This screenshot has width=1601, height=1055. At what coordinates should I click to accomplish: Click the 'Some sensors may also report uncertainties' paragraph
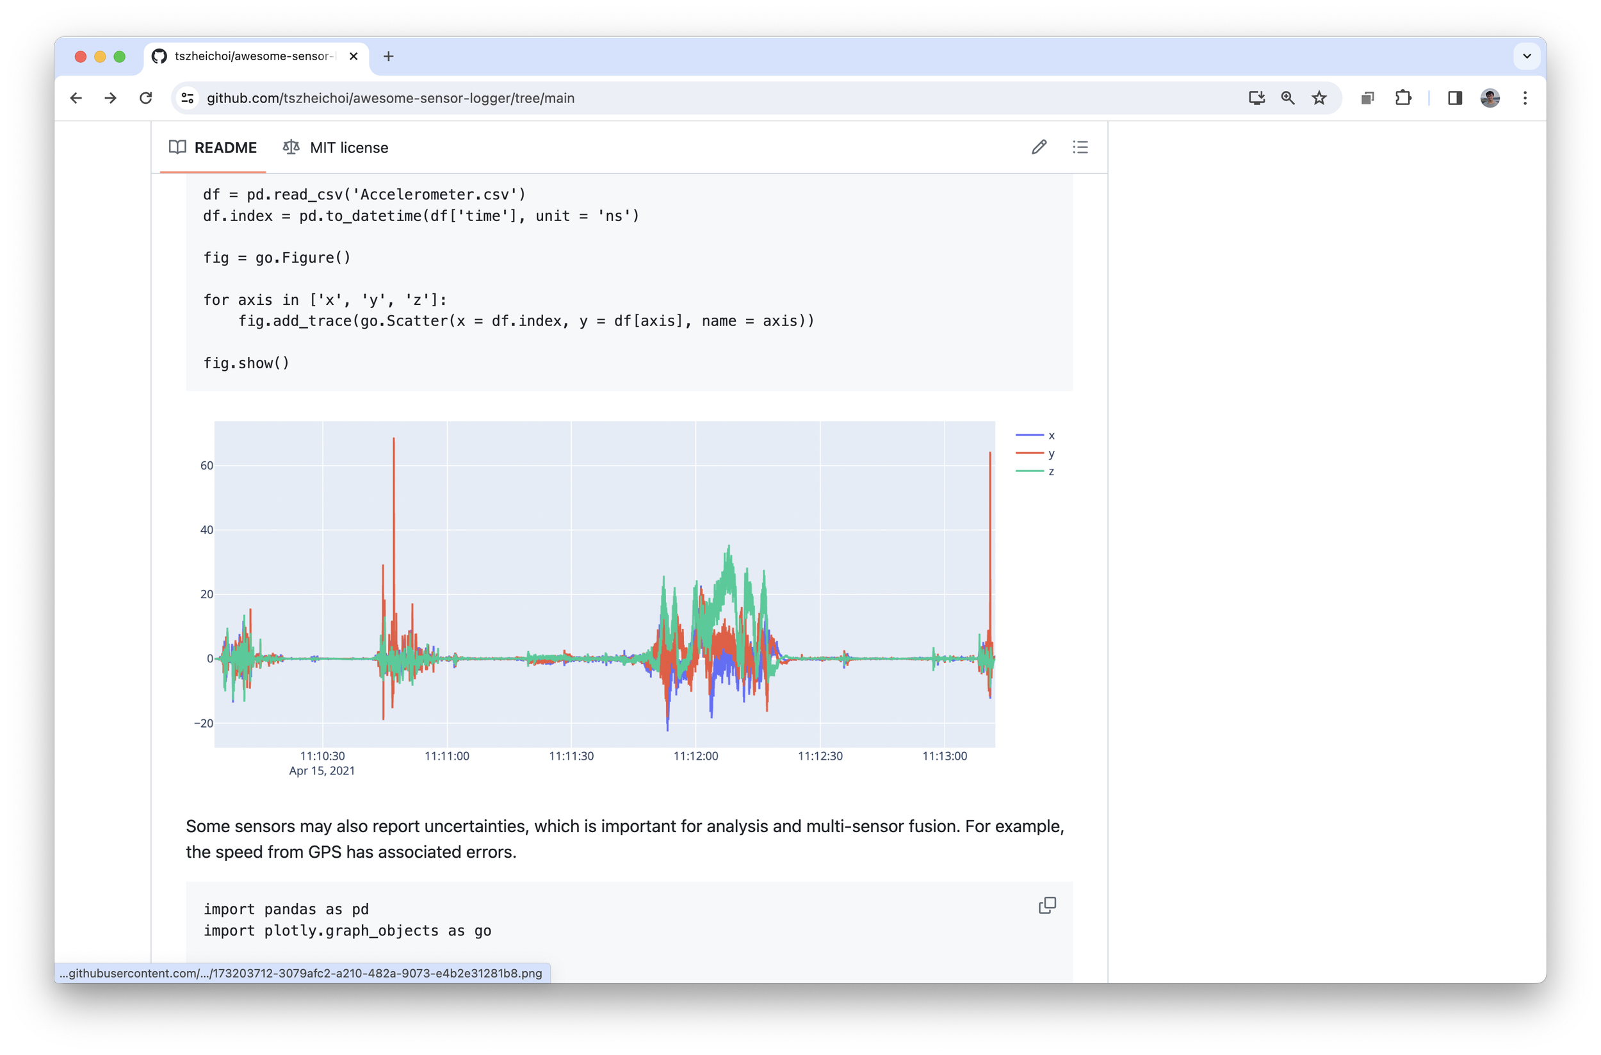pyautogui.click(x=625, y=839)
